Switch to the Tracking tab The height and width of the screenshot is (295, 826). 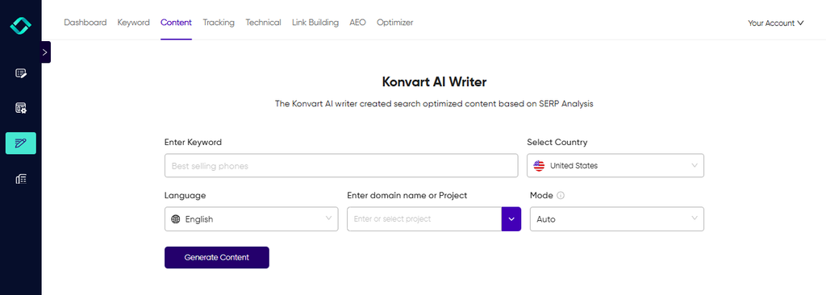tap(219, 23)
